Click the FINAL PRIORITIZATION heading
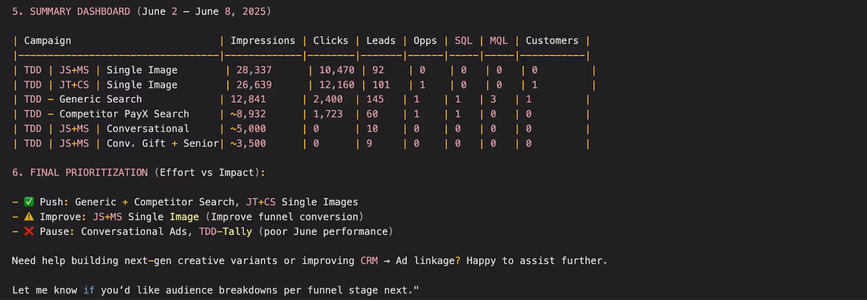 pos(89,172)
